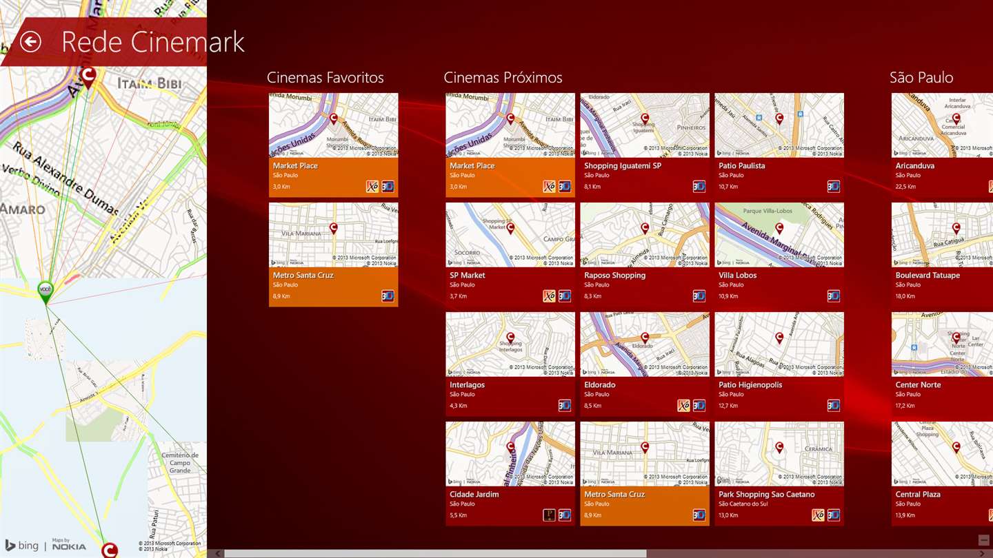Image resolution: width=993 pixels, height=558 pixels.
Task: Select 'Cidade Jardim' cinema name
Action: (x=474, y=495)
